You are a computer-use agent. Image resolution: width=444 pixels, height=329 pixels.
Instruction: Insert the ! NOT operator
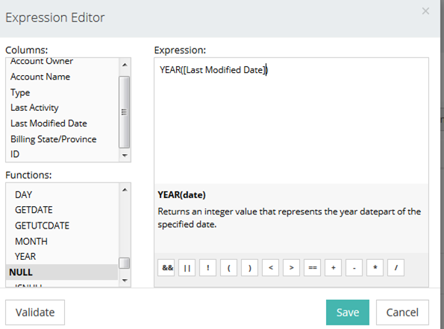(x=208, y=268)
